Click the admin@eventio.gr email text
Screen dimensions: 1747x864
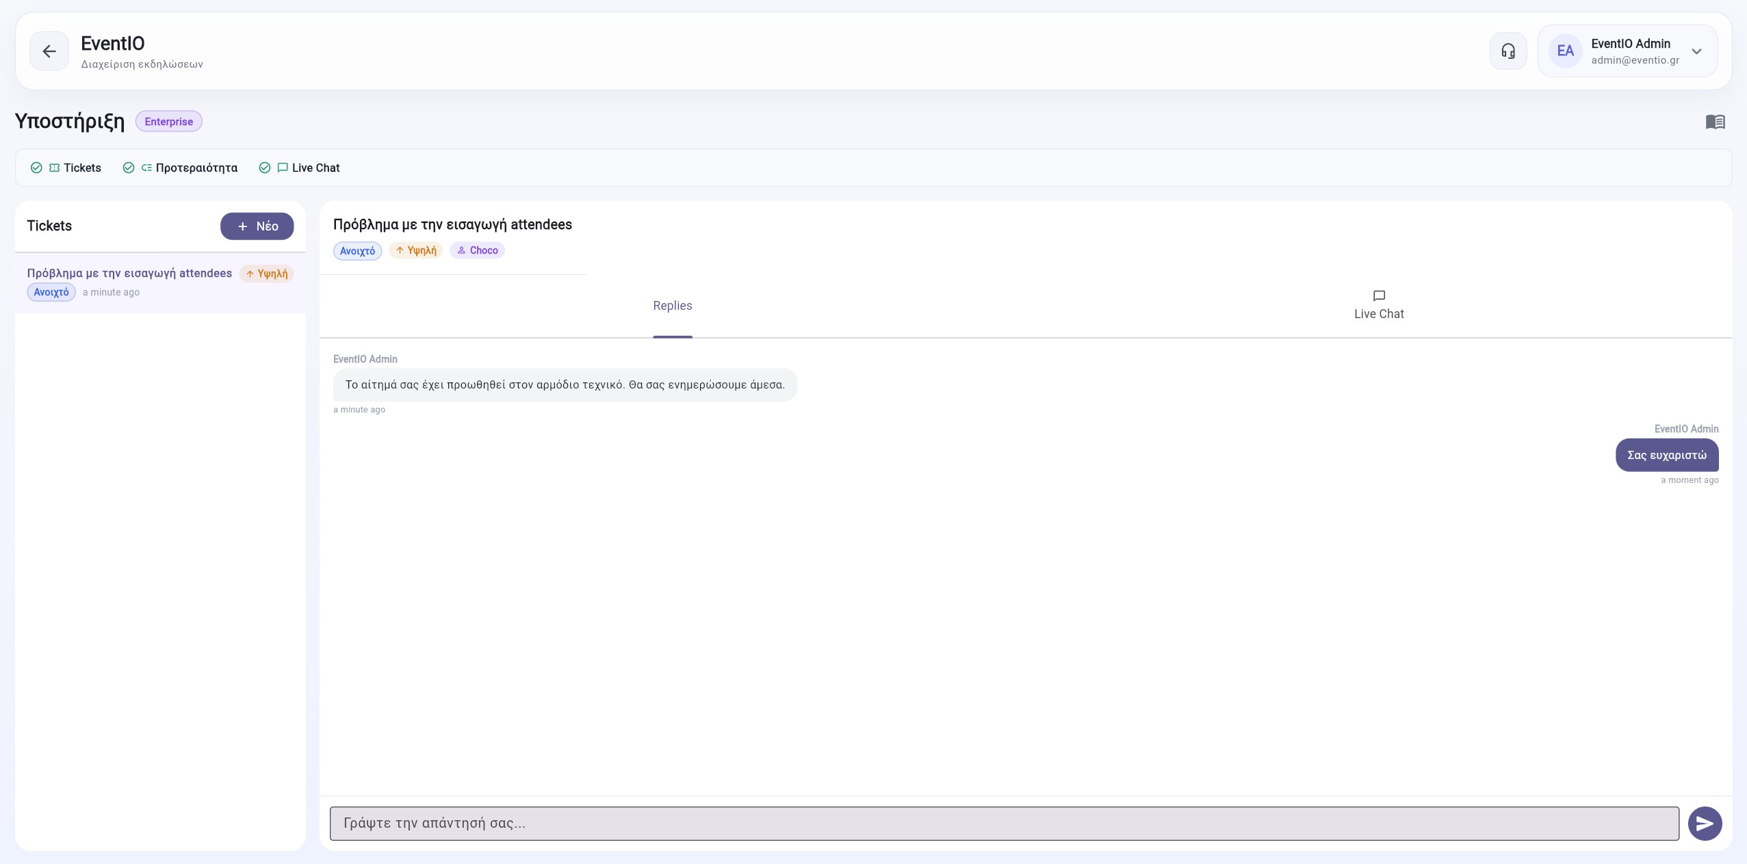[x=1635, y=60]
